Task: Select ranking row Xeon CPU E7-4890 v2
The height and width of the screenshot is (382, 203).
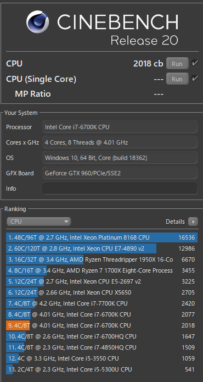Action: tap(102, 248)
